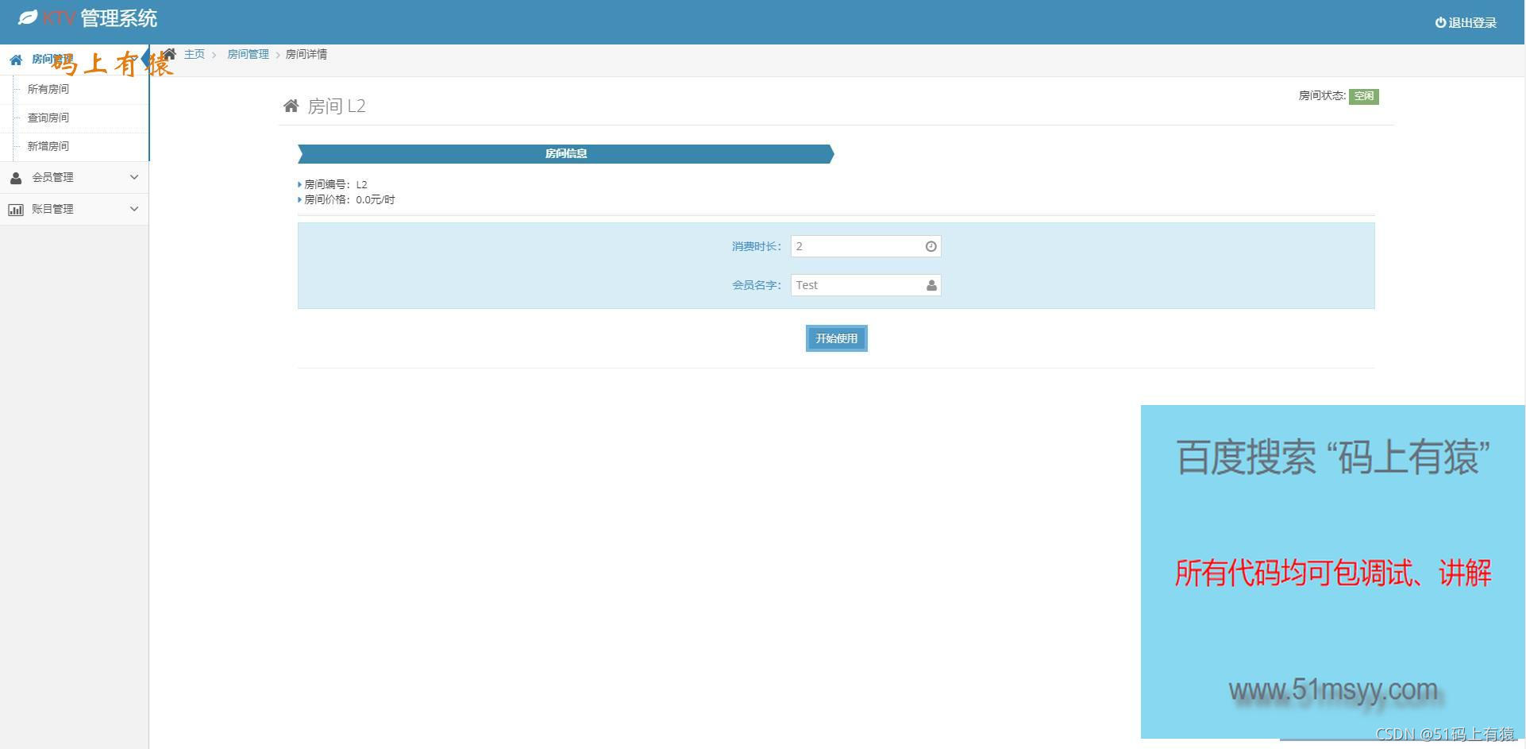Click the 消费时长 label
Screen dimensions: 1526x749
point(757,246)
